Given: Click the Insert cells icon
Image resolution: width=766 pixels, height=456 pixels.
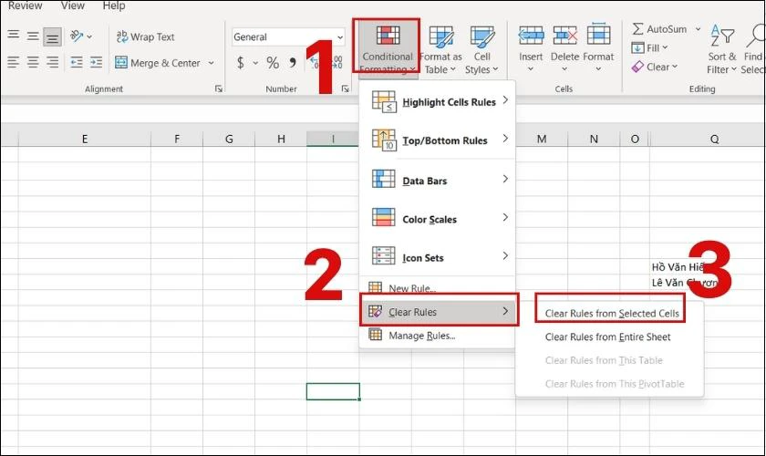Looking at the screenshot, I should pyautogui.click(x=531, y=36).
